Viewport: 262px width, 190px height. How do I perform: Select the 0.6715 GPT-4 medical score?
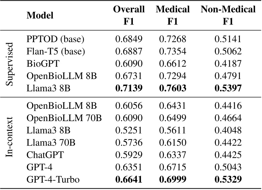click(172, 167)
